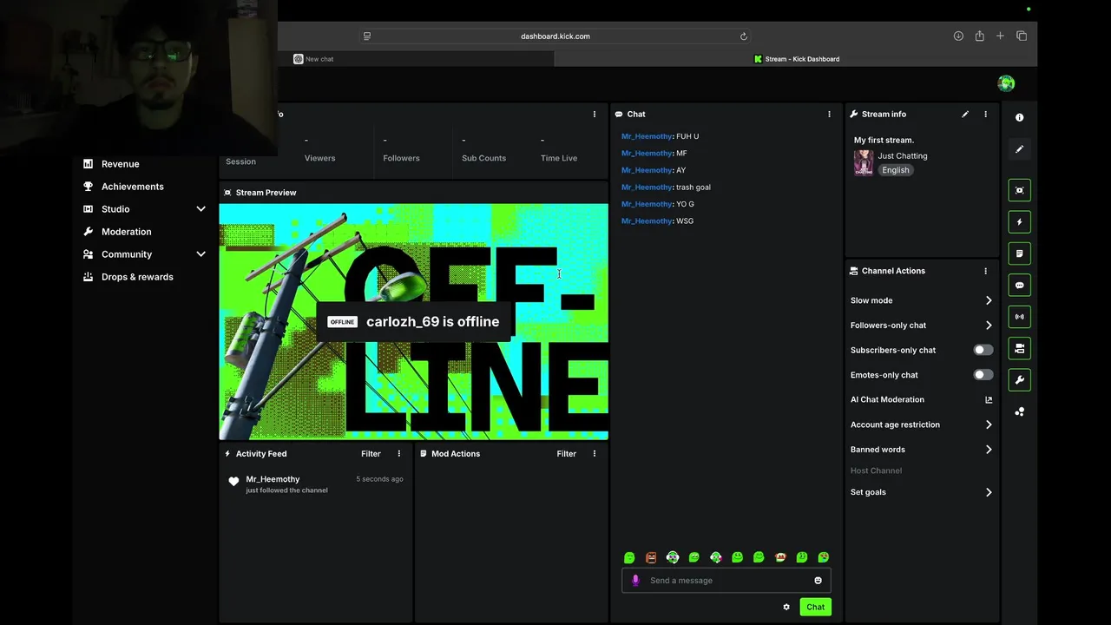
Task: Click Filter in Activity Feed
Action: [371, 453]
